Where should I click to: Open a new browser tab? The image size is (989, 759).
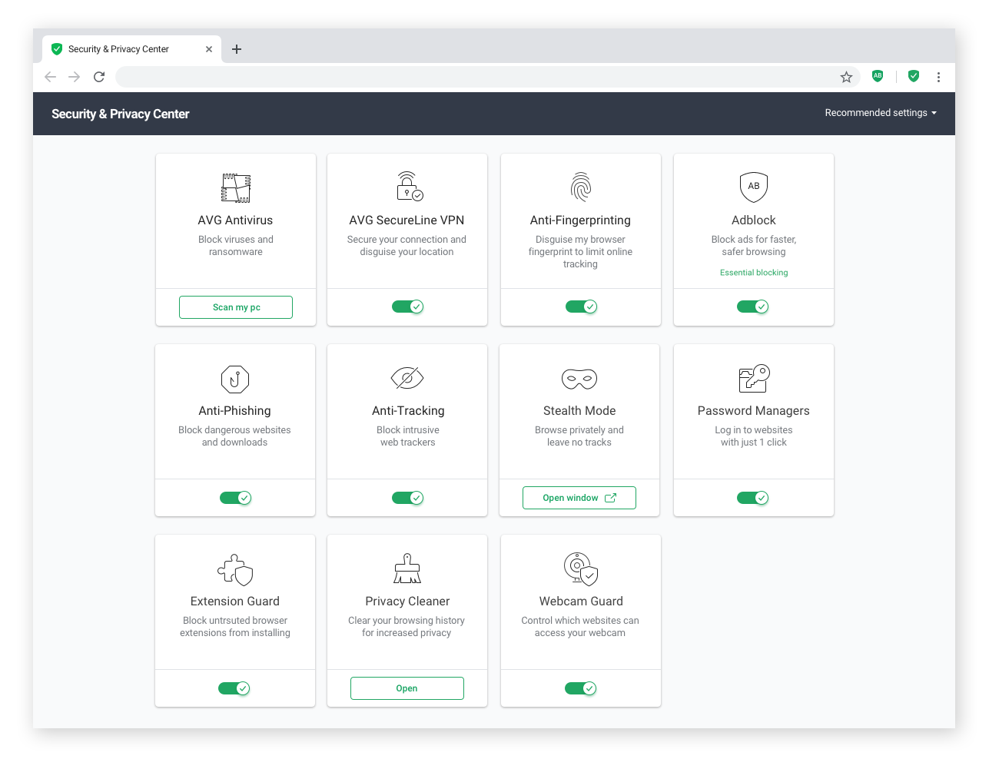237,48
